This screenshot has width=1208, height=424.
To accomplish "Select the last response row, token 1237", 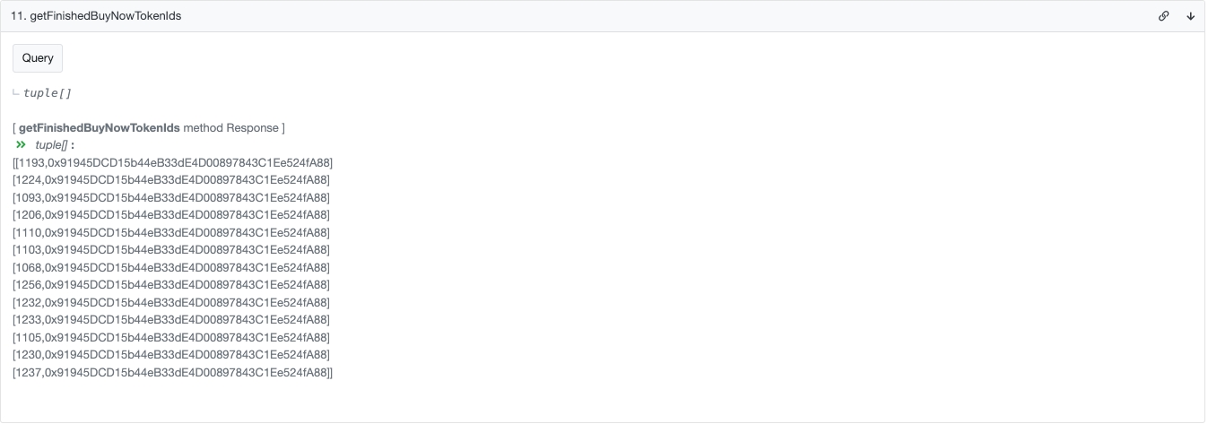I will tap(172, 372).
